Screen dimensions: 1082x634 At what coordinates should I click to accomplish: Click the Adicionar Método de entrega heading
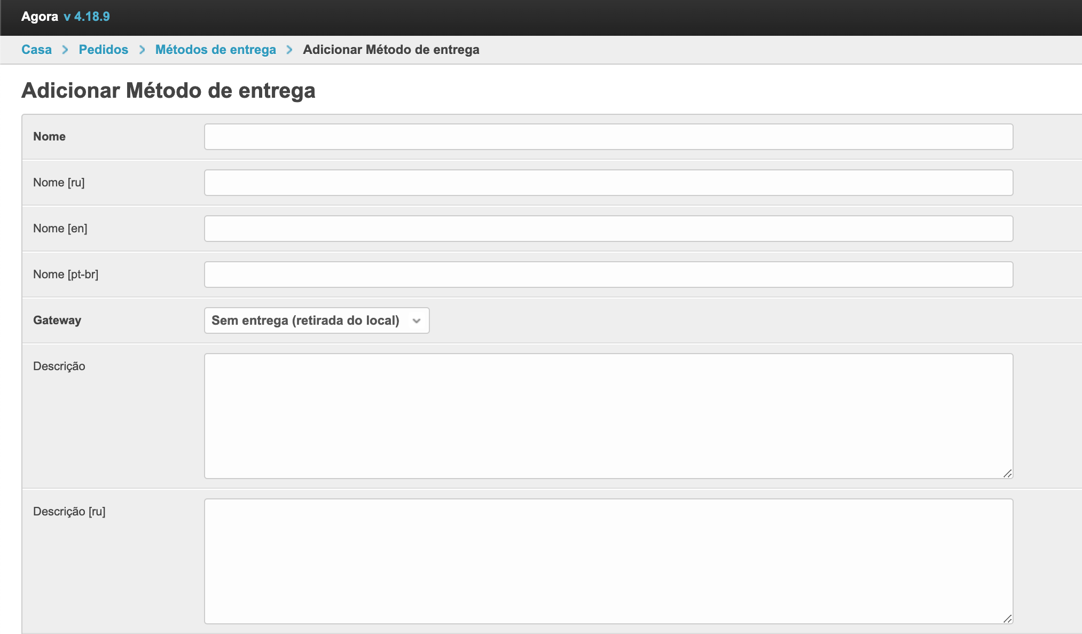tap(168, 90)
